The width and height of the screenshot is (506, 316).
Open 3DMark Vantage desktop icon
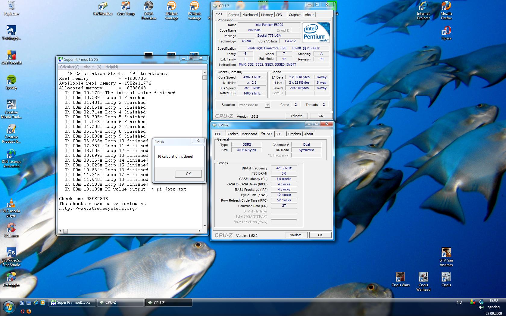tap(171, 11)
